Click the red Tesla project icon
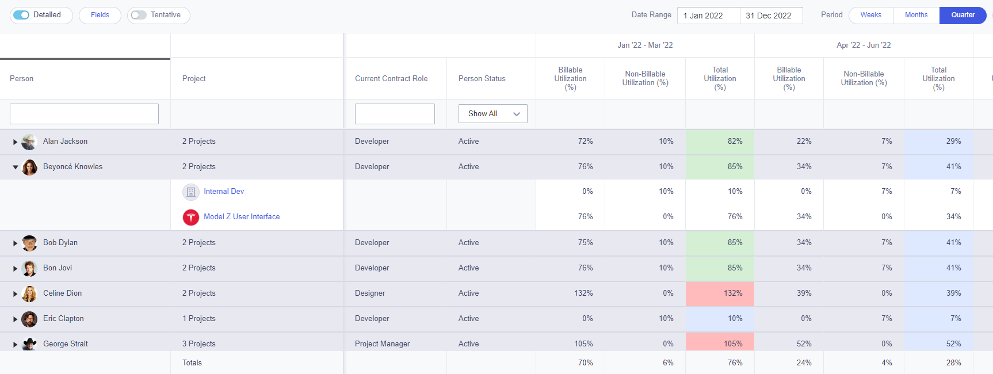The image size is (993, 374). [190, 217]
